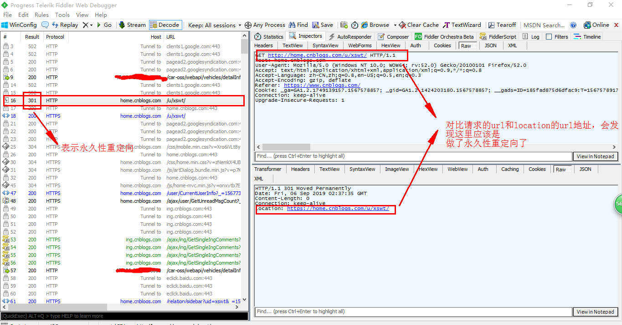The image size is (622, 325).
Task: Replay the selected session
Action: tap(64, 25)
